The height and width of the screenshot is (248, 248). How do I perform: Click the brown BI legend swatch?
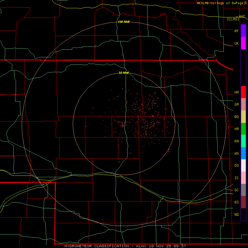coord(243,202)
